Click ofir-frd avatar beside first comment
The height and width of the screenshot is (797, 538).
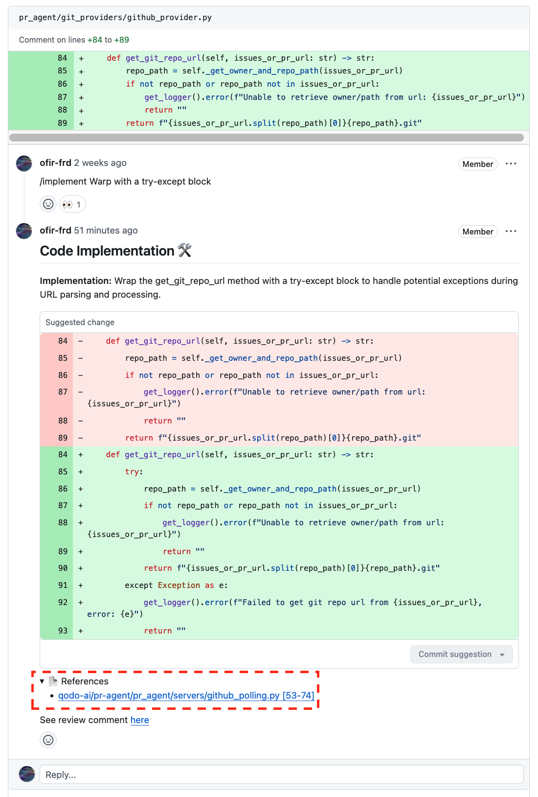[24, 164]
